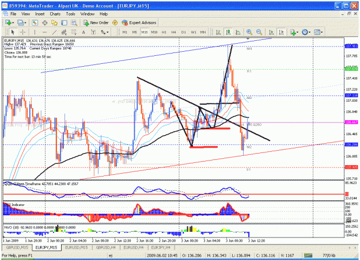The height and width of the screenshot is (260, 360).
Task: Switch to GBPUSD,H4 chart tab
Action: (x=105, y=247)
